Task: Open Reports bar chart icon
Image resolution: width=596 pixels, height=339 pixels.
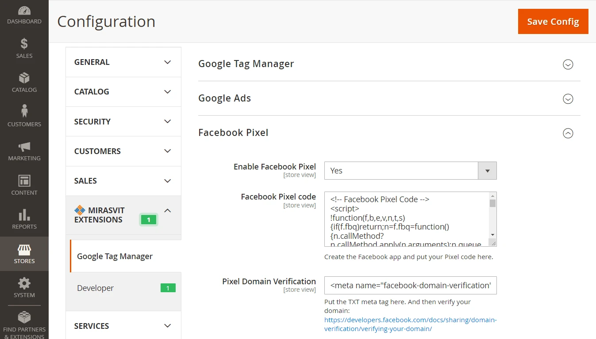Action: click(x=24, y=215)
